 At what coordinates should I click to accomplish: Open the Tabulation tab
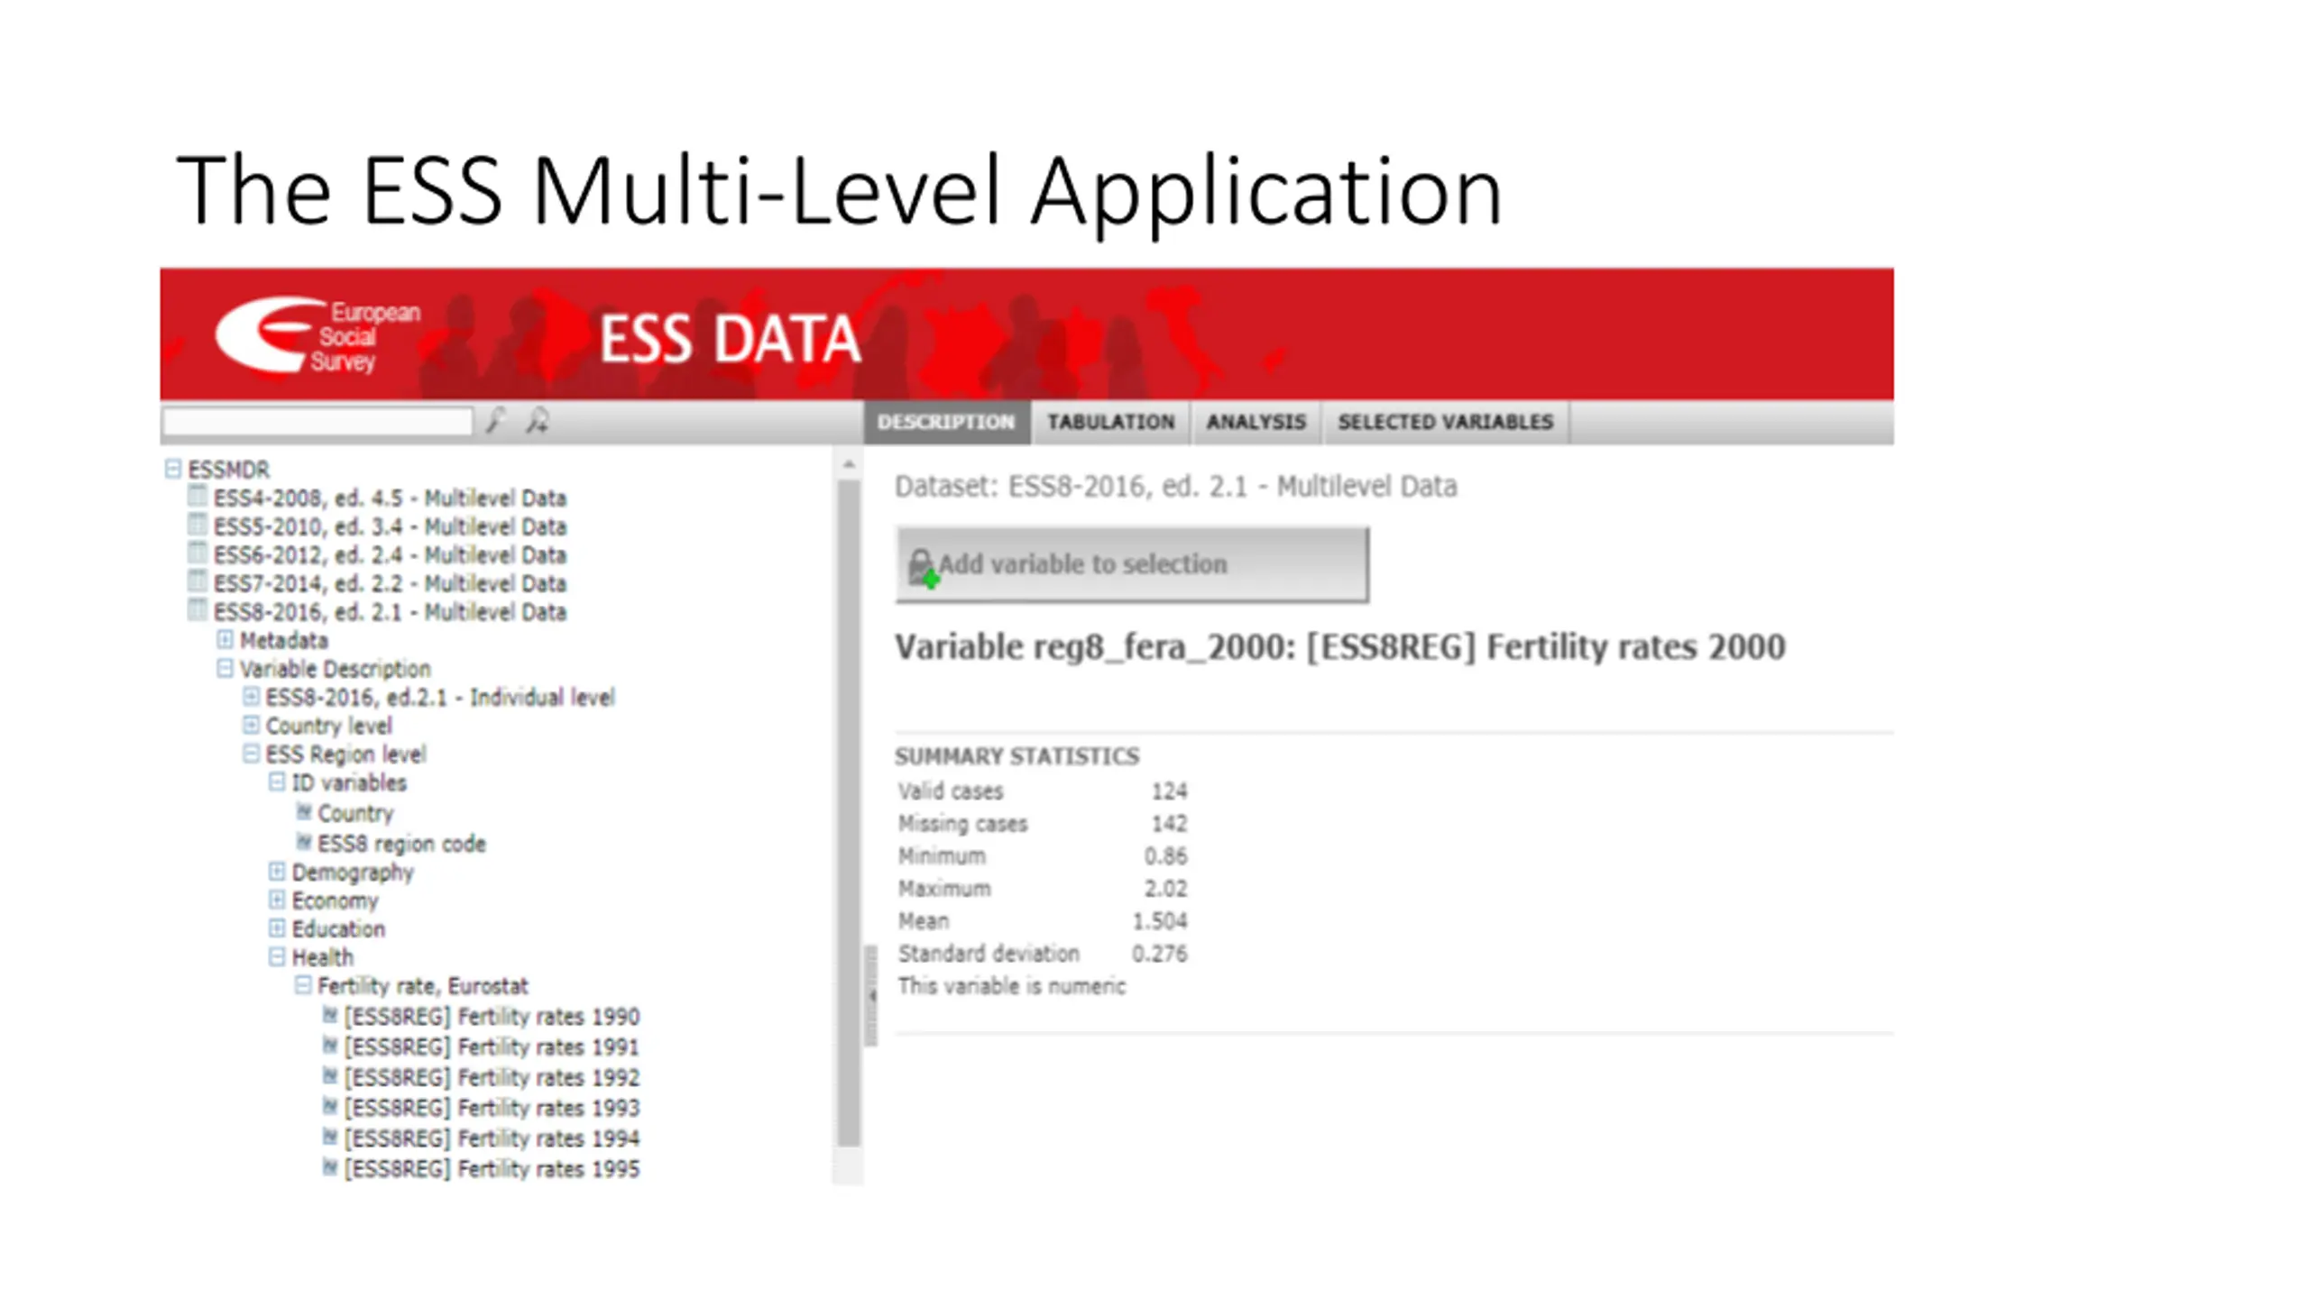tap(1110, 422)
